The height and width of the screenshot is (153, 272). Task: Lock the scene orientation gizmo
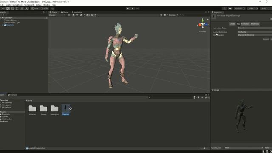(x=208, y=19)
